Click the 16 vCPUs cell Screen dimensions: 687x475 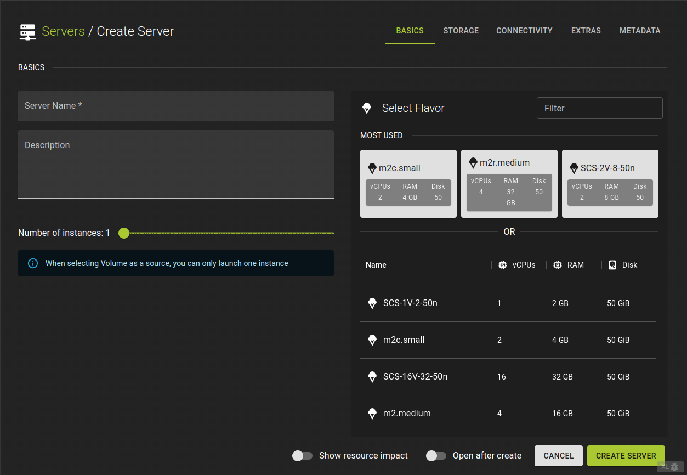pyautogui.click(x=502, y=377)
